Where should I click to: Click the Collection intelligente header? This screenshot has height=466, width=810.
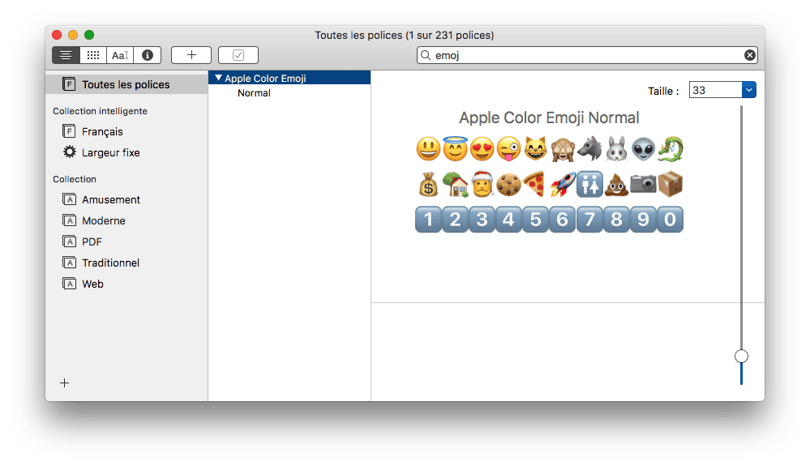(100, 111)
